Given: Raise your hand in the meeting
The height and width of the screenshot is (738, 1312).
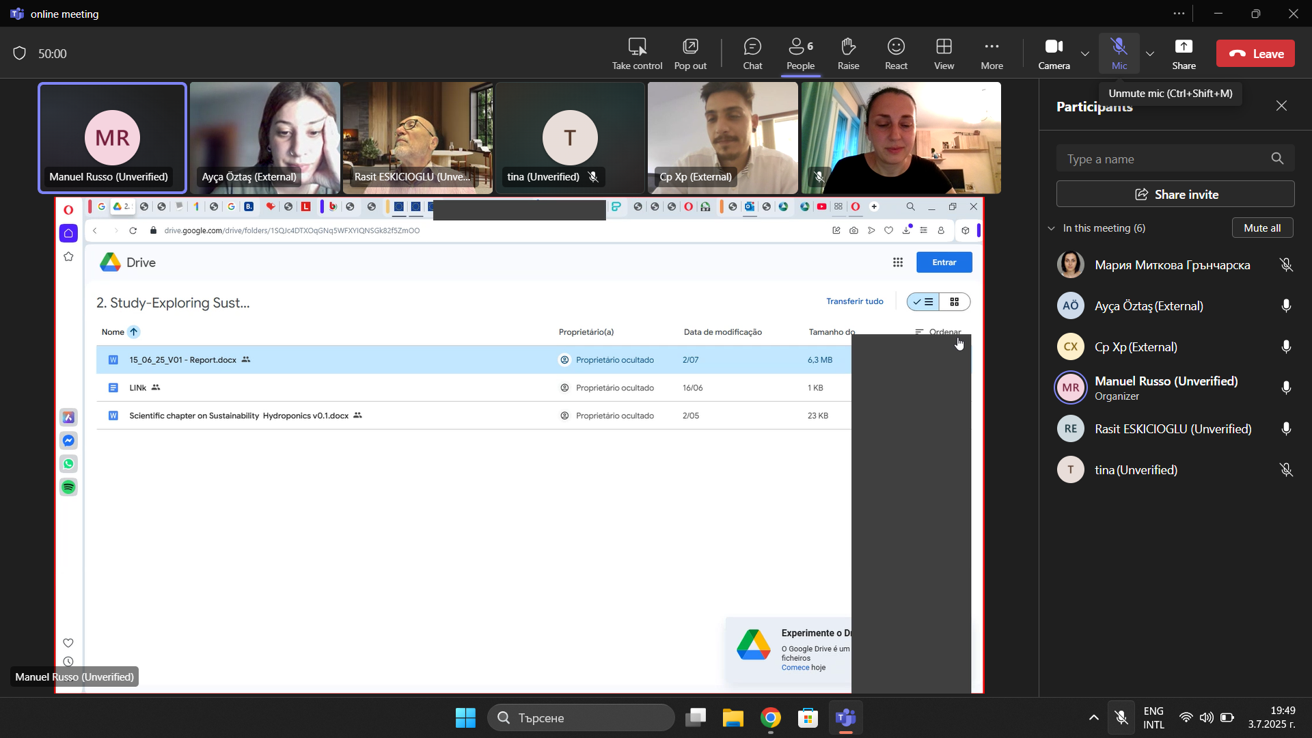Looking at the screenshot, I should pos(848,53).
